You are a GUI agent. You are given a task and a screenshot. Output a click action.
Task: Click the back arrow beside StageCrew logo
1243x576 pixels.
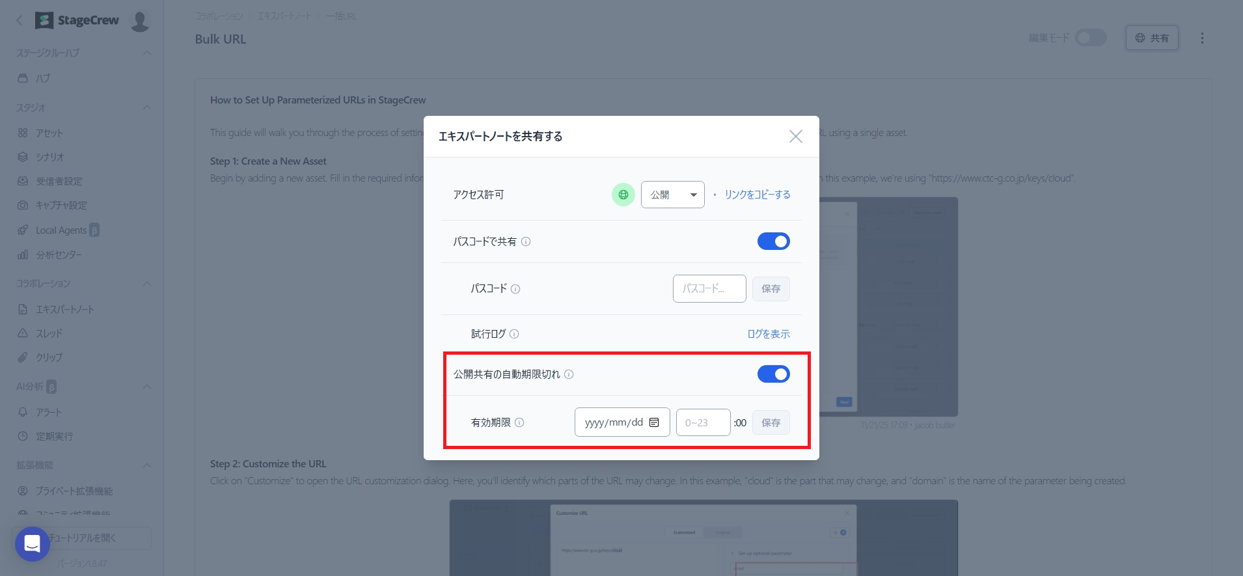point(20,21)
